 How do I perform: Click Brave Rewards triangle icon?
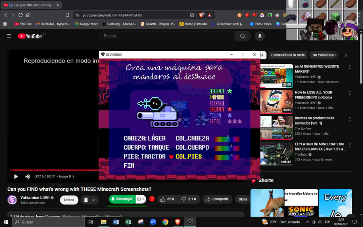coord(209,15)
